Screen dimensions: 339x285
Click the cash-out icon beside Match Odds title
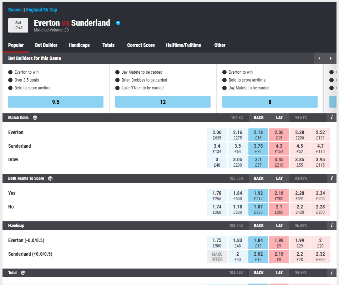point(35,117)
